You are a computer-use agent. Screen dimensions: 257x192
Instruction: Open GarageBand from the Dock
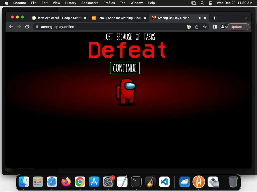[x=150, y=182]
